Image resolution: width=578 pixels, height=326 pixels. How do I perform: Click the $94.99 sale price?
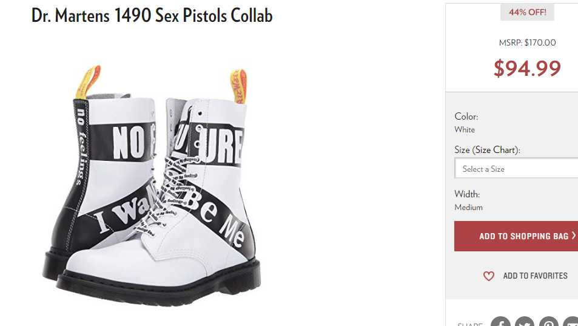[527, 68]
